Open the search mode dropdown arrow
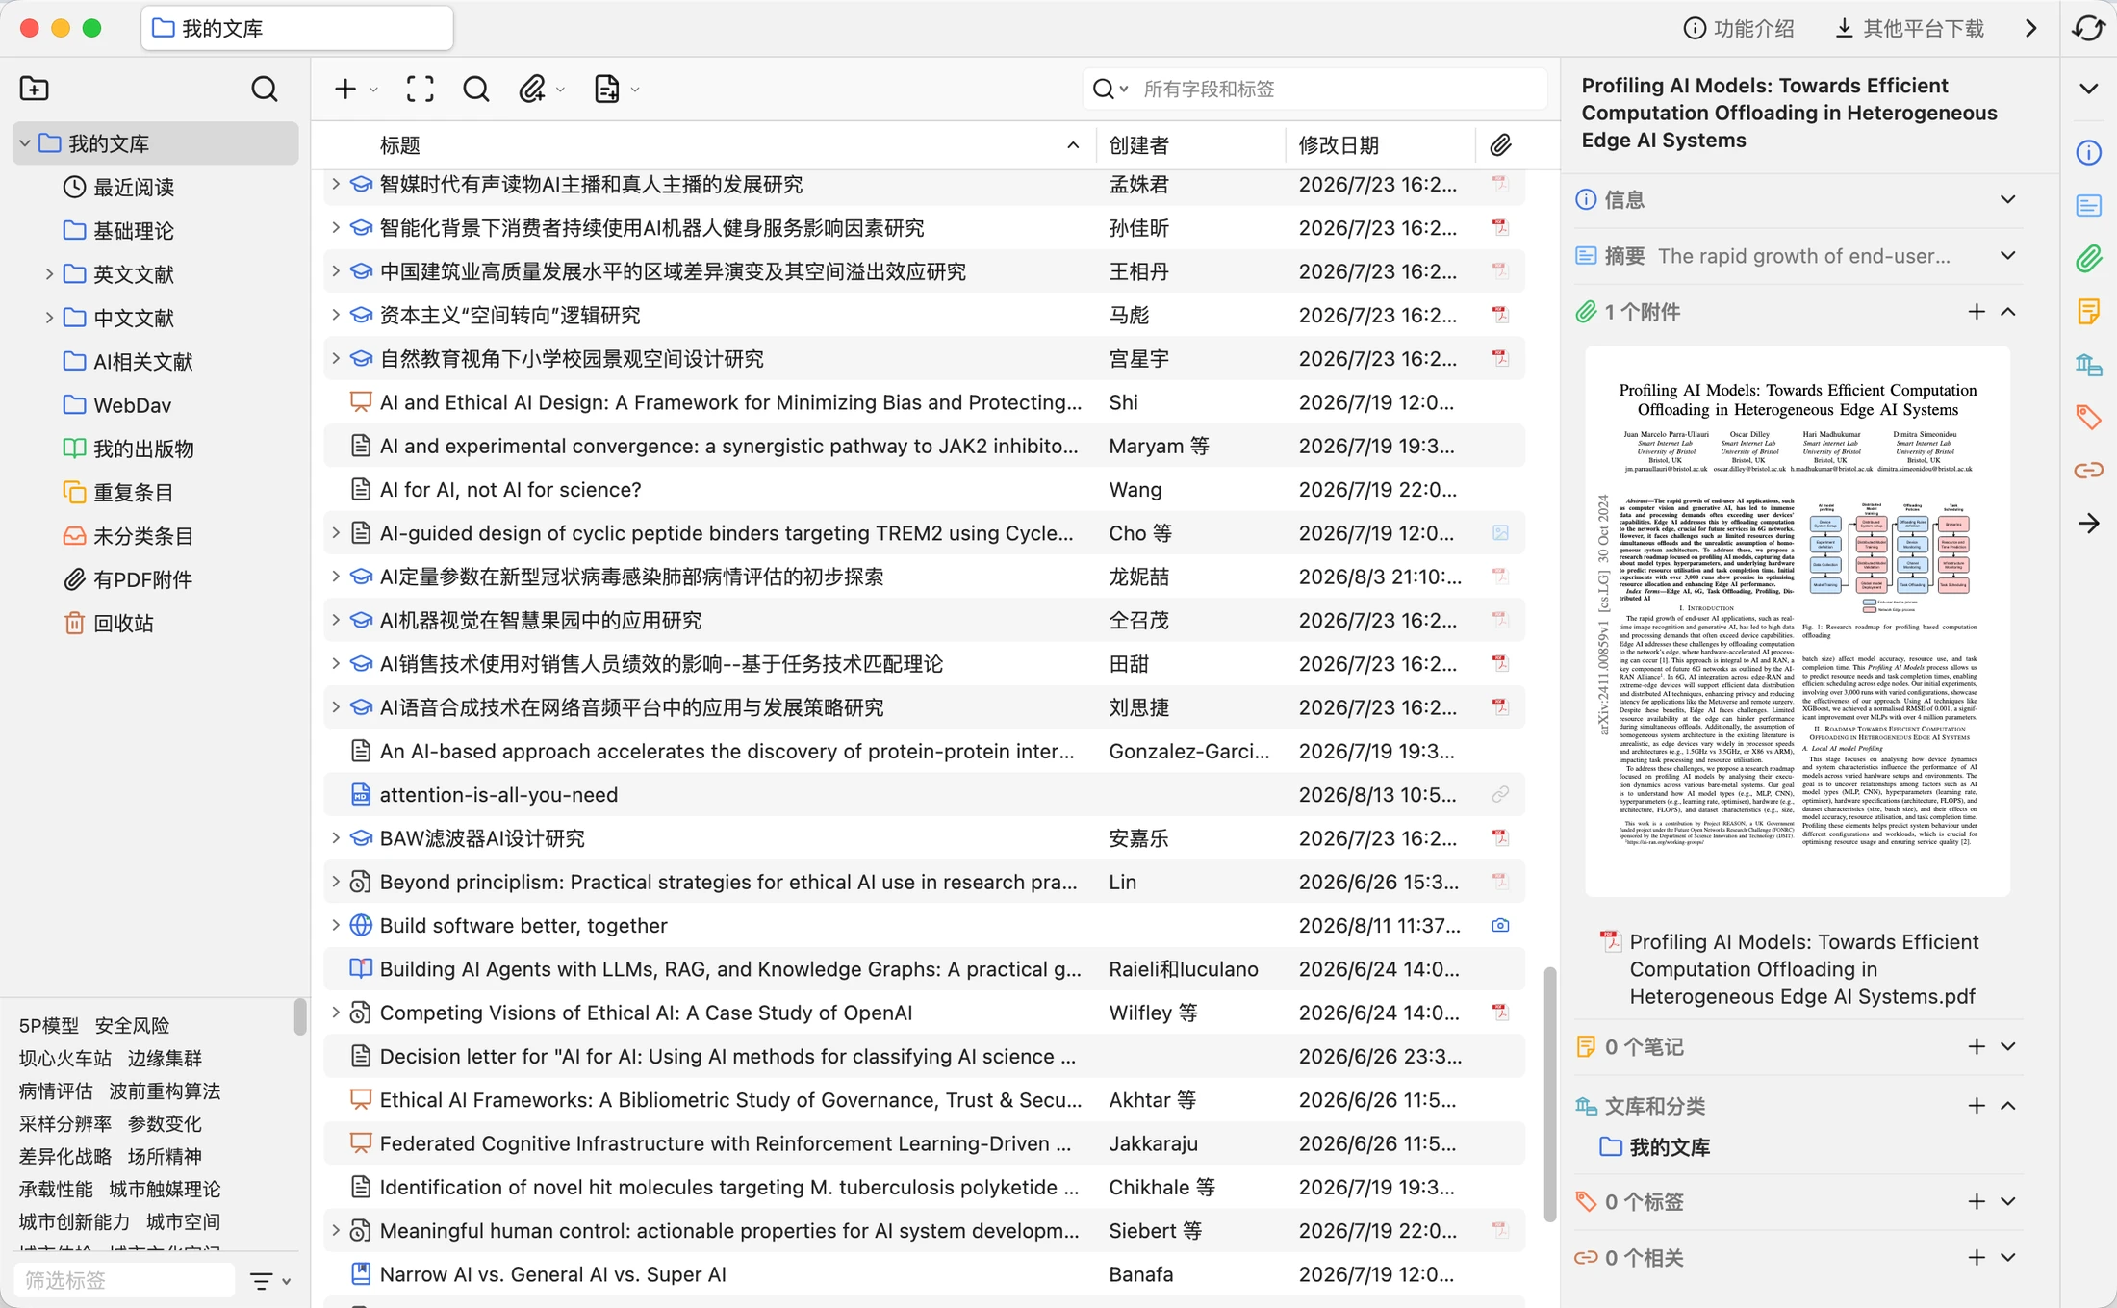 (x=1124, y=90)
